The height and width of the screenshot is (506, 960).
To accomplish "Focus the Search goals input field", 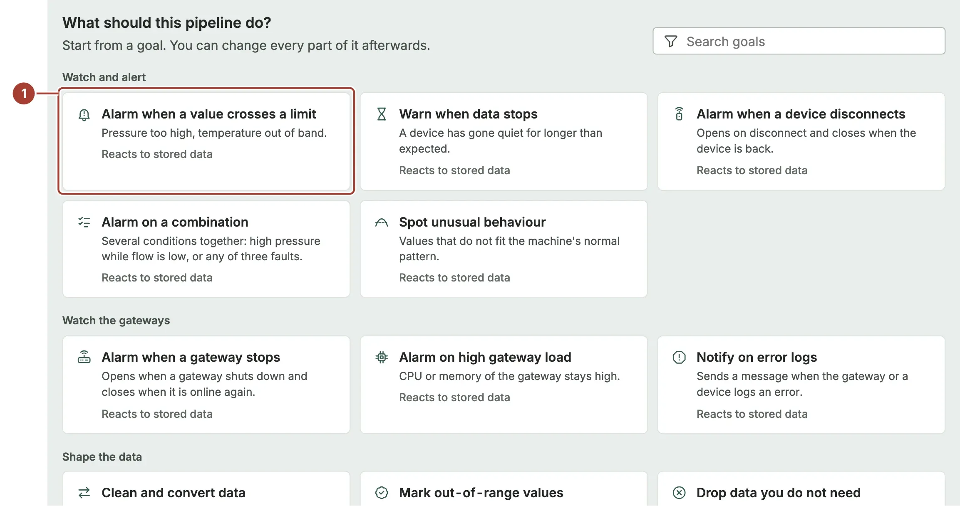I will coord(799,41).
